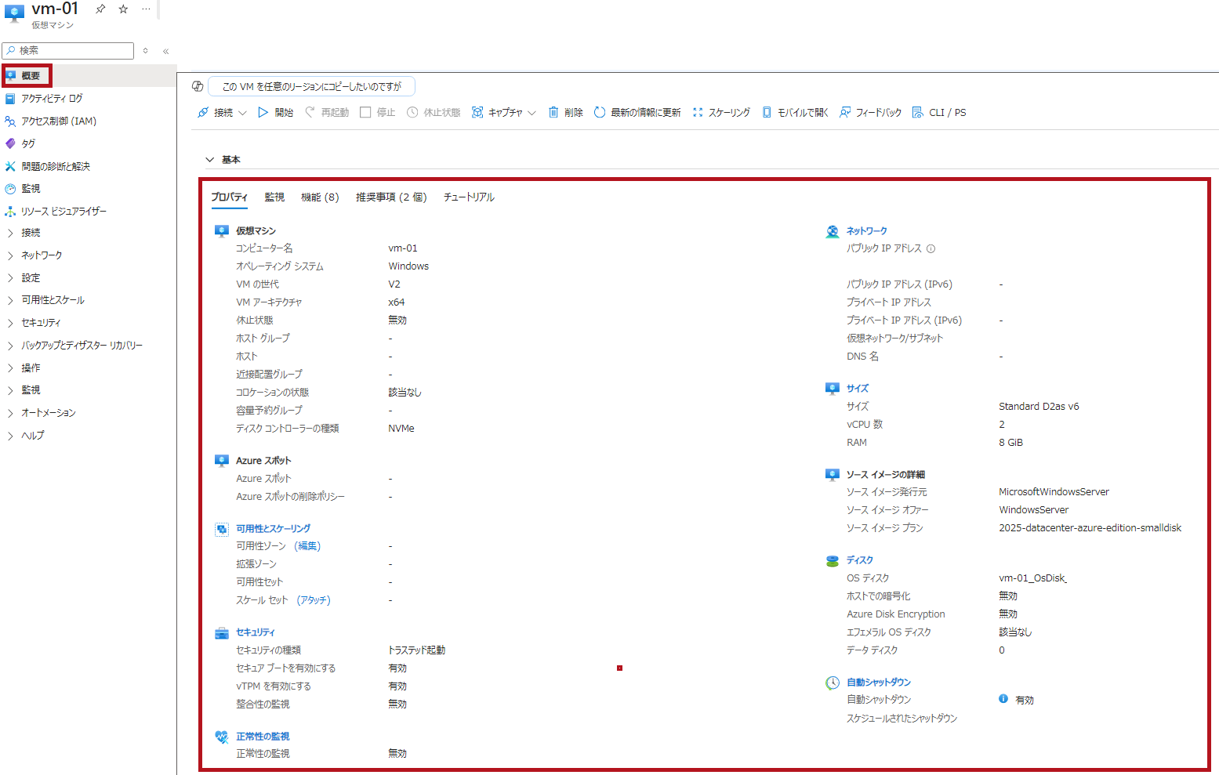Open the more options ellipsis next to vm-01
Image resolution: width=1219 pixels, height=775 pixels.
[x=146, y=9]
